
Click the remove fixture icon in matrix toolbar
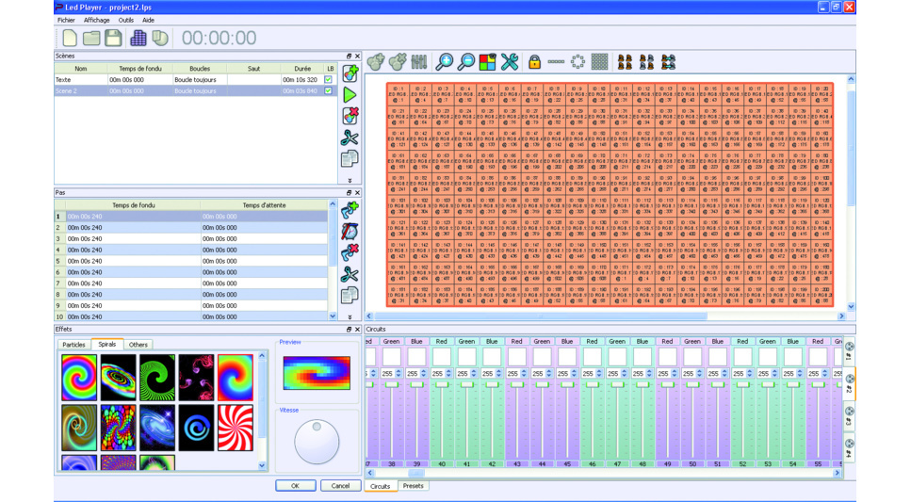click(x=398, y=61)
